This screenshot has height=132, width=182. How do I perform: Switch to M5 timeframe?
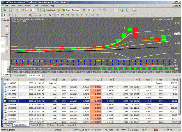click(62, 15)
